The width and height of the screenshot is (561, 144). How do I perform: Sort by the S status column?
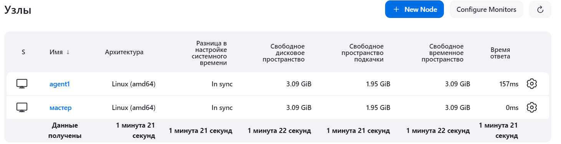pos(23,52)
